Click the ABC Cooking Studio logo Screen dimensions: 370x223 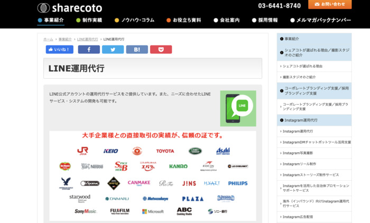184,211
